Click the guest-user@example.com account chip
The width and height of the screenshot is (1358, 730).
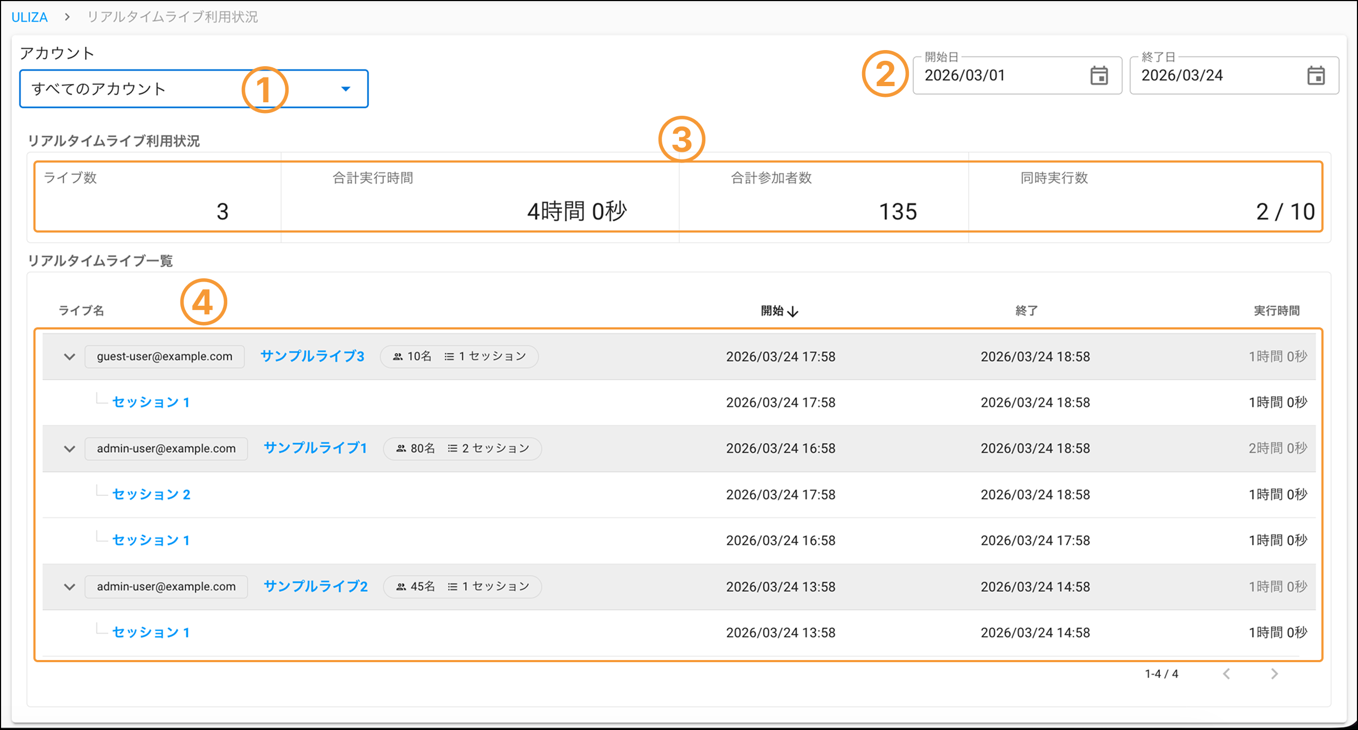point(165,356)
